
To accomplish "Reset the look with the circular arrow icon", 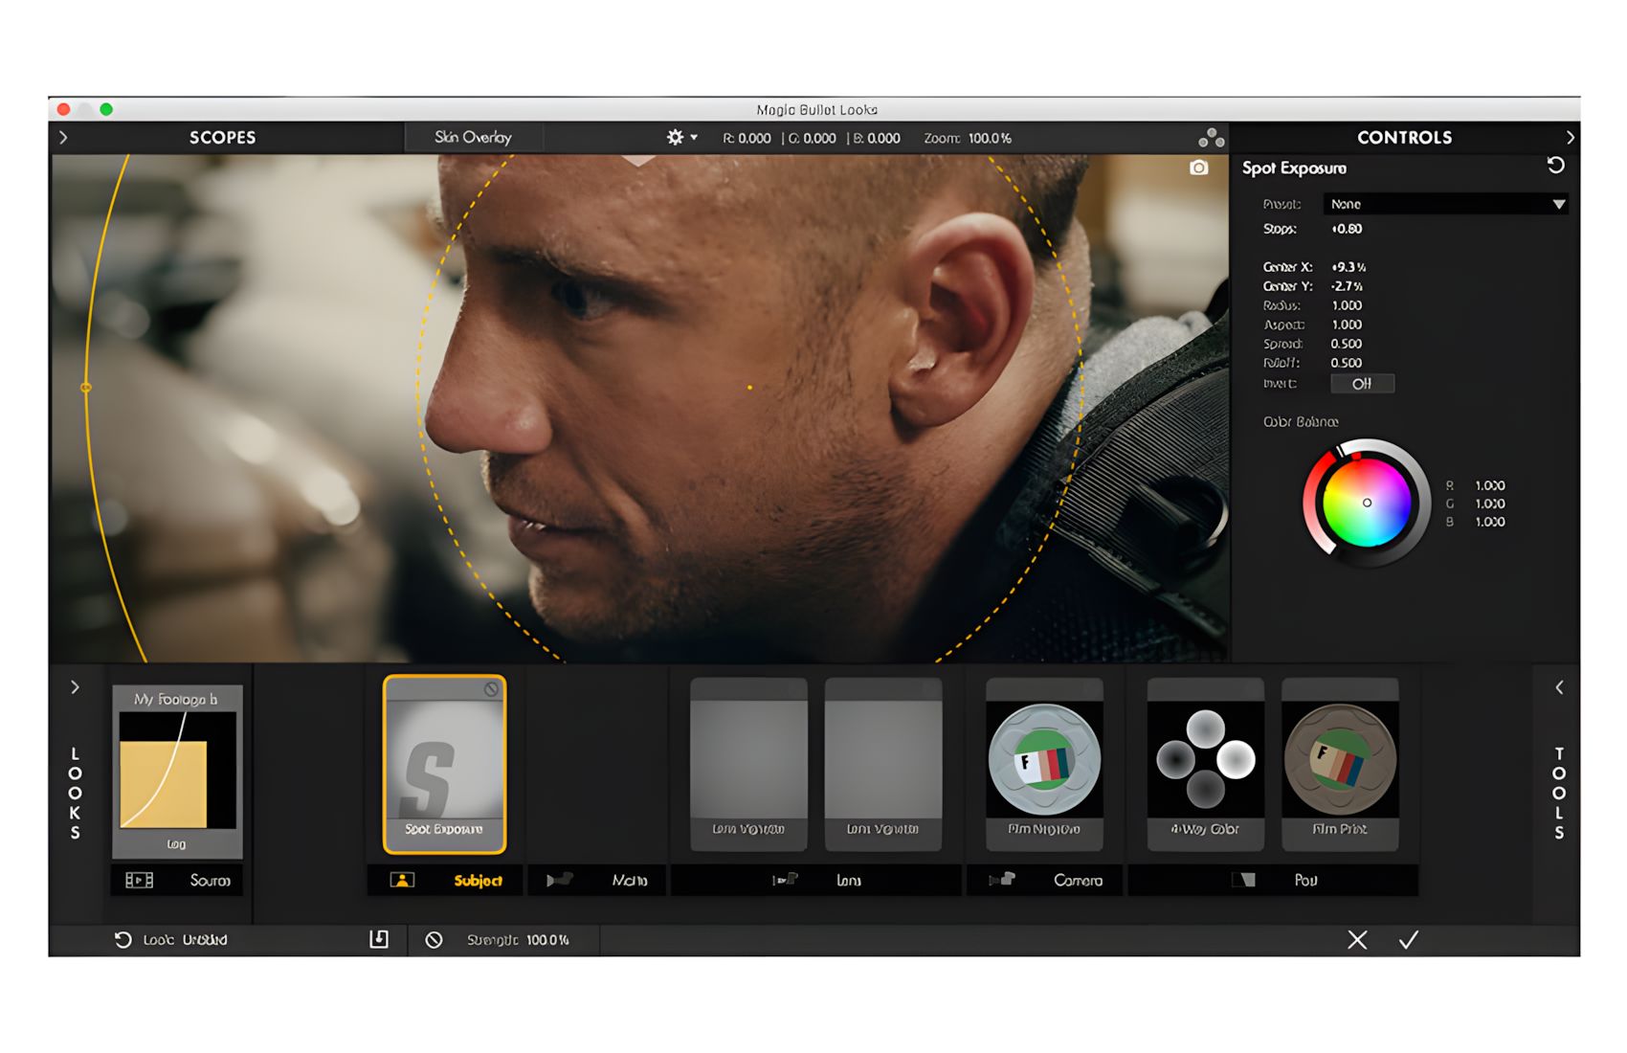I will pos(123,940).
